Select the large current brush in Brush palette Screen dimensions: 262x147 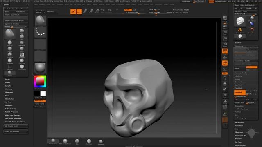click(x=10, y=34)
